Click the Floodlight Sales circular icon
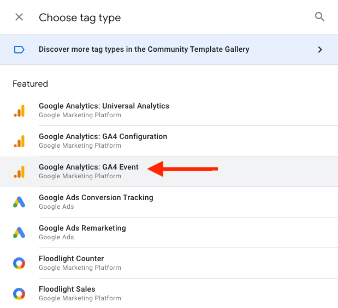338x308 pixels. [19, 294]
